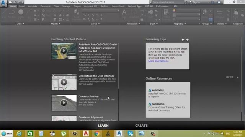The width and height of the screenshot is (245, 137).
Task: Switch to the Manage ribbon tab
Action: [x=66, y=6]
